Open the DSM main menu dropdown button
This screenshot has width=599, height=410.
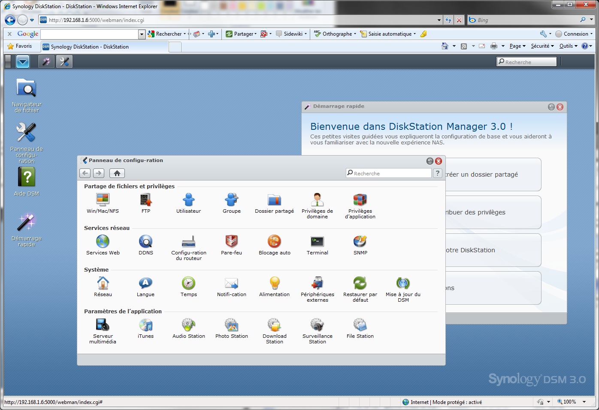pyautogui.click(x=23, y=62)
